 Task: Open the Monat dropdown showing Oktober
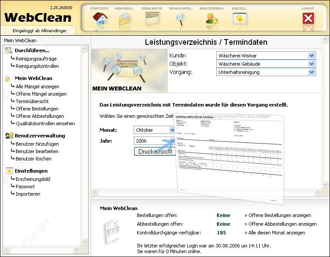[x=155, y=130]
